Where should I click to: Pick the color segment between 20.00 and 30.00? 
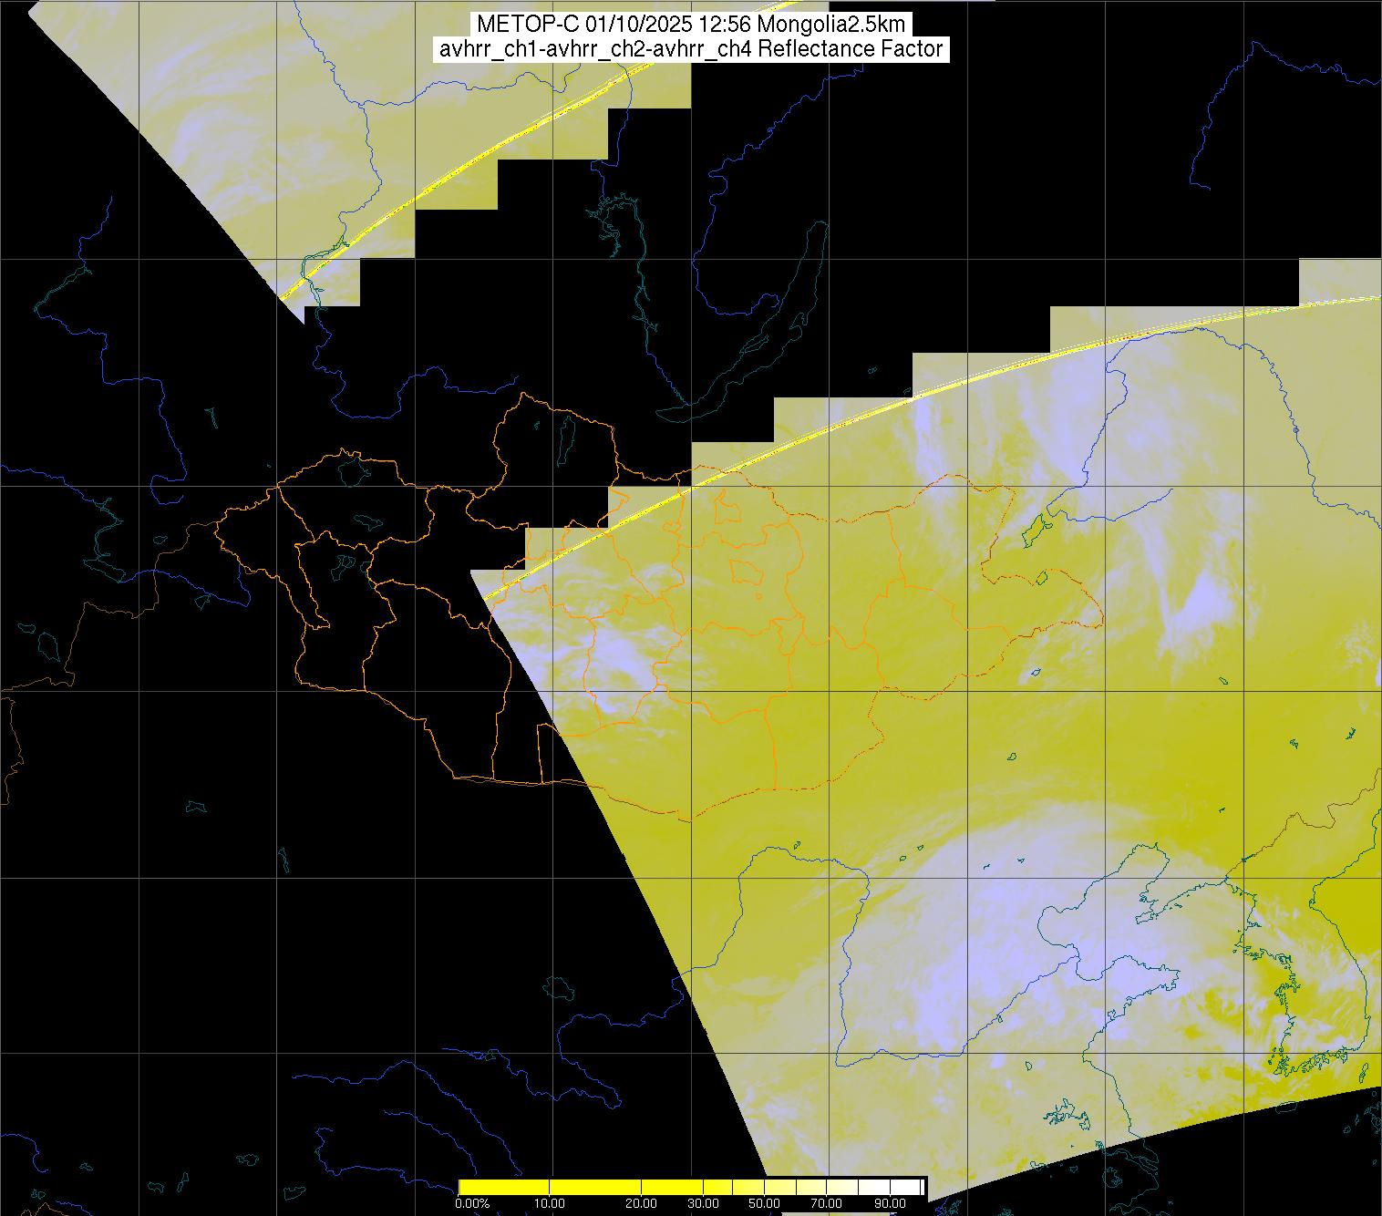(x=674, y=1187)
